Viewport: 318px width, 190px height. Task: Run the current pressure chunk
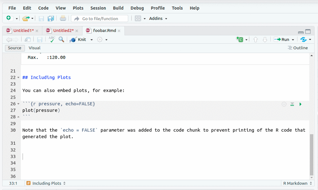[300, 104]
